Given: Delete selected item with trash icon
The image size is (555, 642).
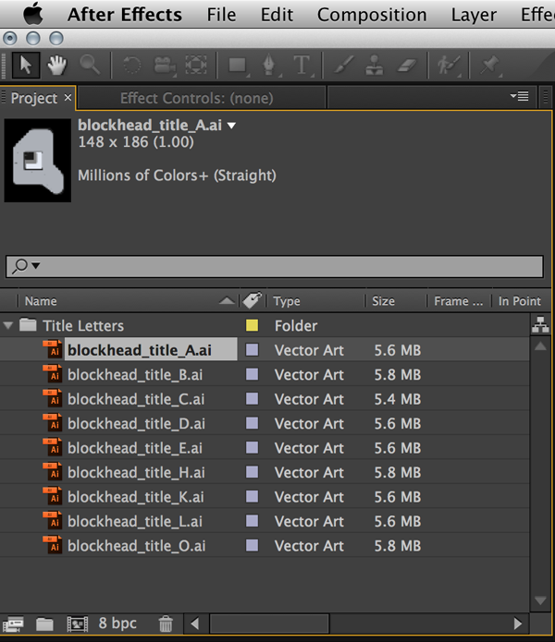Looking at the screenshot, I should pyautogui.click(x=166, y=624).
